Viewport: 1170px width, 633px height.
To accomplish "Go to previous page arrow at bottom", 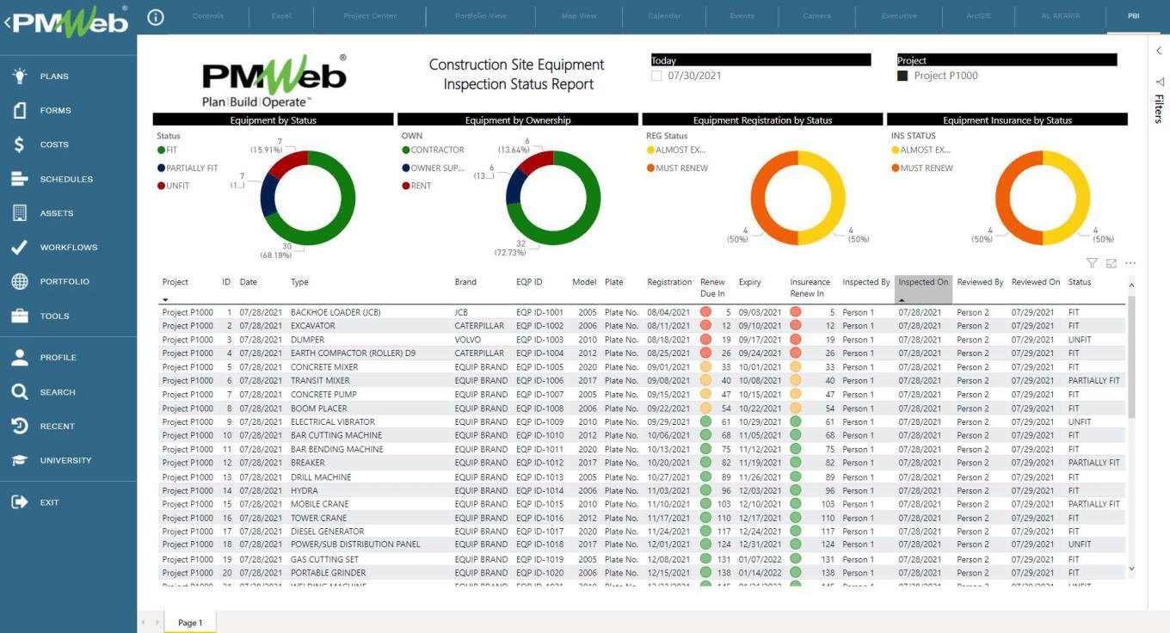I will click(x=145, y=623).
